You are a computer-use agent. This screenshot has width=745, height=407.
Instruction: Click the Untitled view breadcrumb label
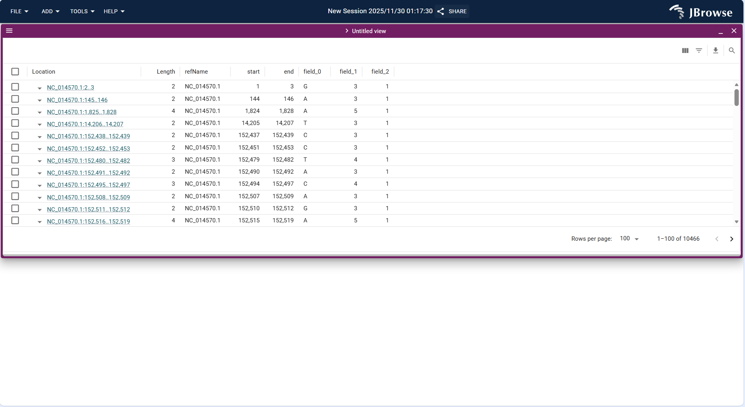[368, 31]
